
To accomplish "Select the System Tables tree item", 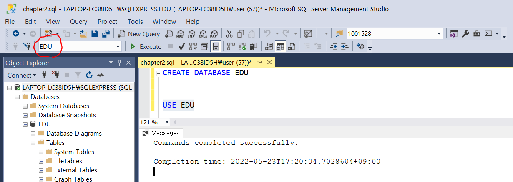I will click(x=74, y=152).
